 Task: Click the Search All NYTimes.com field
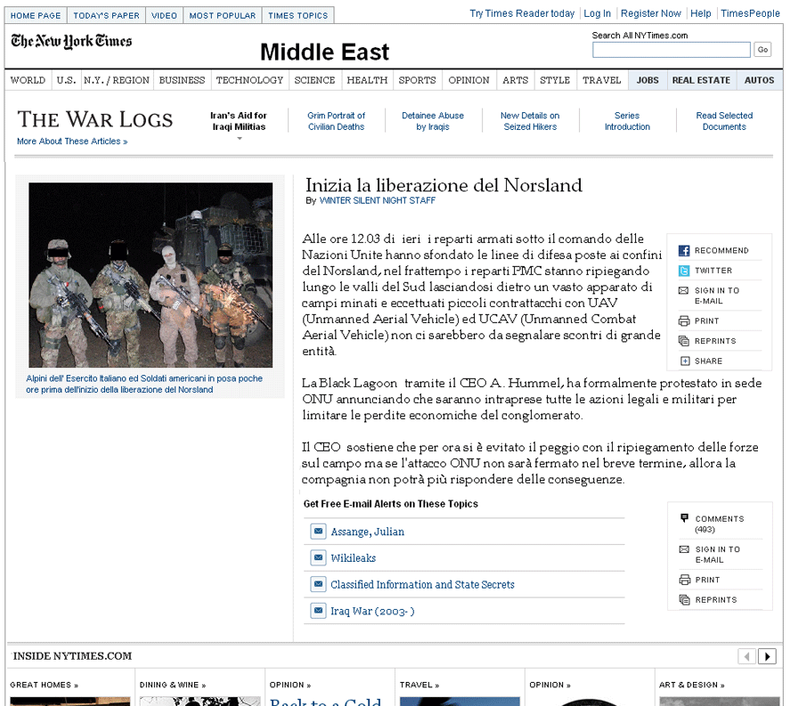coord(672,50)
